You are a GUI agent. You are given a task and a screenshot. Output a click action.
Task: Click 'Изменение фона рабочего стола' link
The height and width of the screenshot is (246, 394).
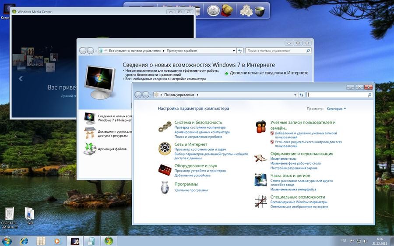point(295,163)
